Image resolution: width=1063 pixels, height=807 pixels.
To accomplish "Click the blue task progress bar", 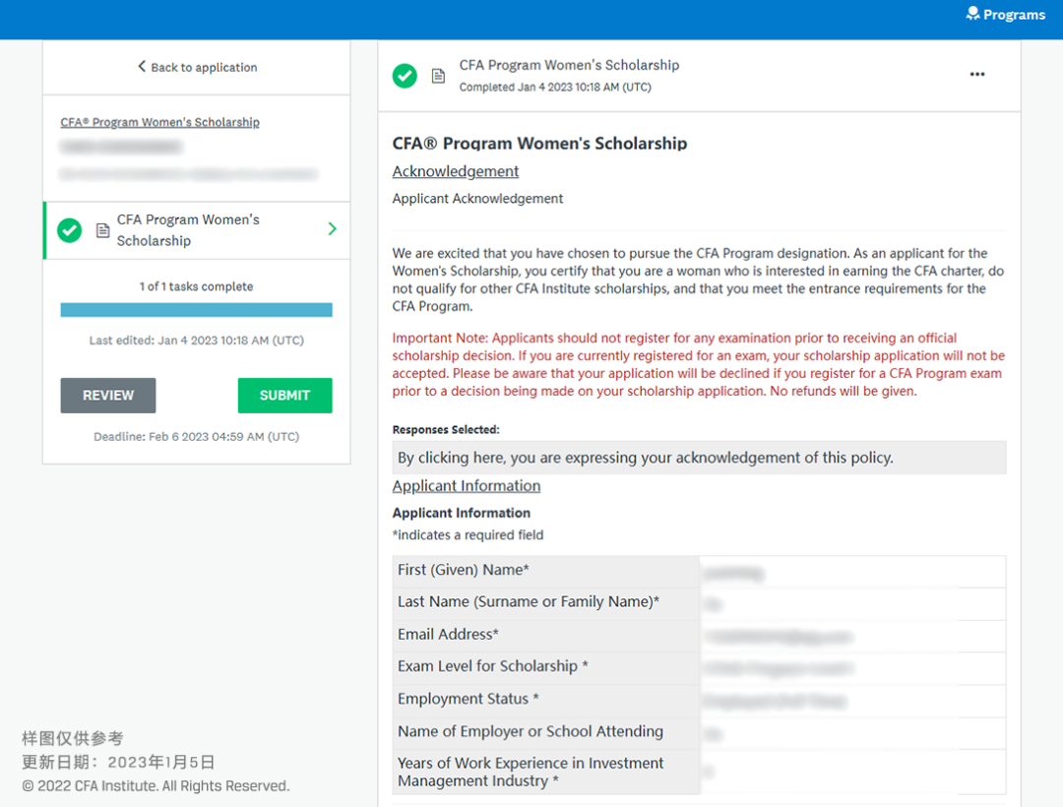I will click(x=196, y=310).
